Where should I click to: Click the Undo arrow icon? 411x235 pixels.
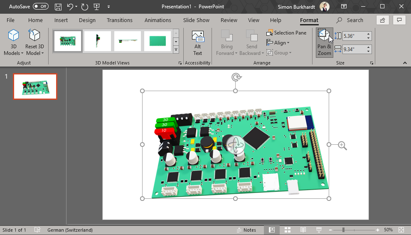pyautogui.click(x=70, y=7)
